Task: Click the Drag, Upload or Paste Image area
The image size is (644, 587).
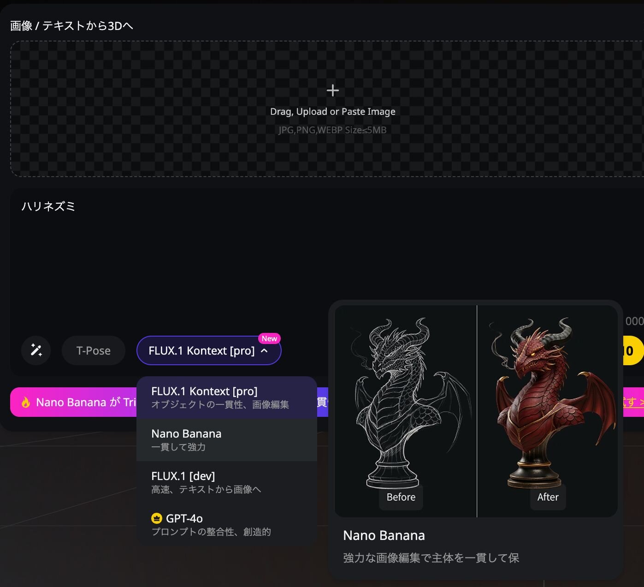Action: 327,109
